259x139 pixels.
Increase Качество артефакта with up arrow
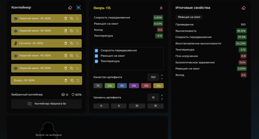162,75
